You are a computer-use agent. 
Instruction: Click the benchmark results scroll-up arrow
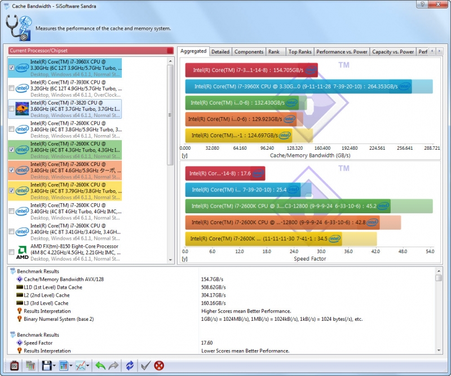pos(439,271)
